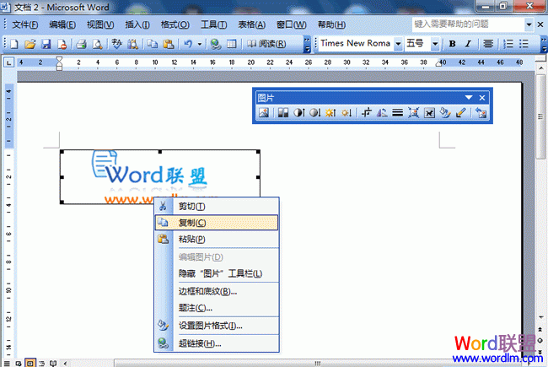Select 隐藏"图片"工具栏(L) in context menu

click(217, 273)
